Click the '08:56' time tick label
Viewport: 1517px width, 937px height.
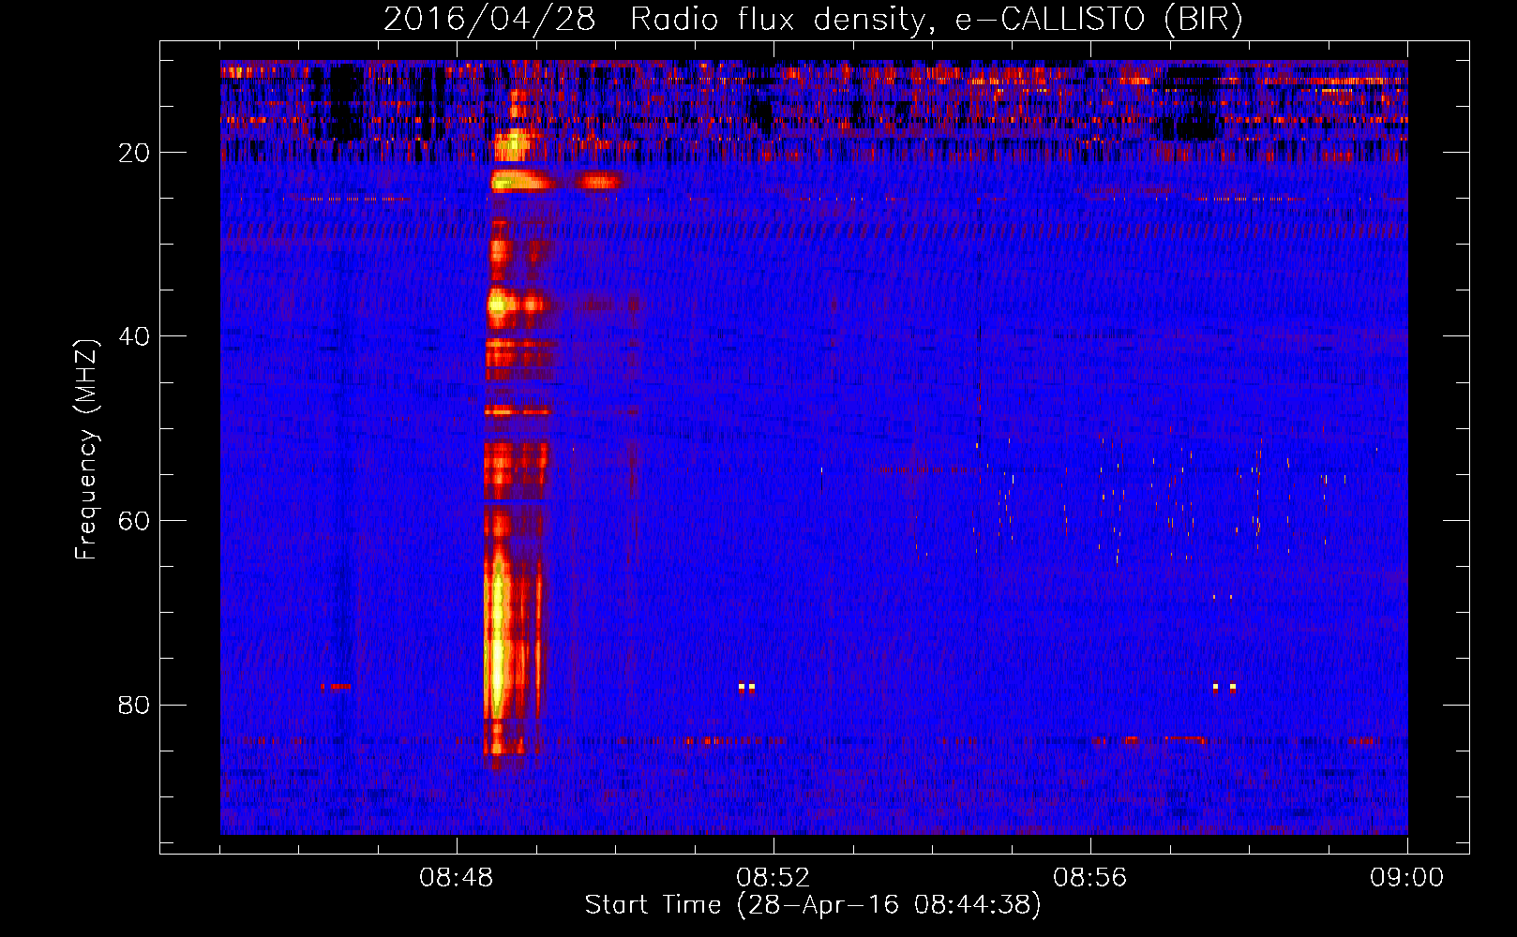click(1090, 878)
